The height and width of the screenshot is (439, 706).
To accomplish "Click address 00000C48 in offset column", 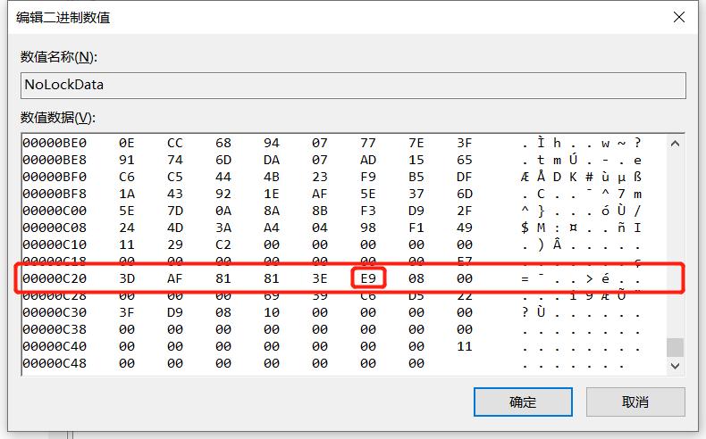I will tap(55, 363).
